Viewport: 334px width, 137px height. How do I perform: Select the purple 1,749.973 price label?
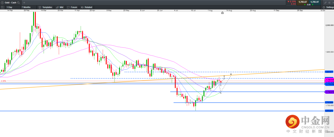(x=329, y=92)
